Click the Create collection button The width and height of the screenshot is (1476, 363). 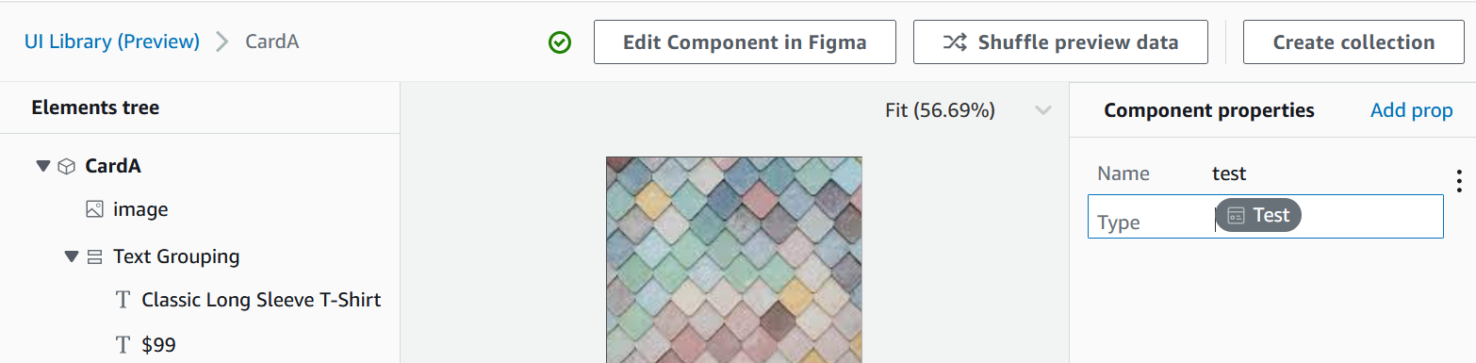1353,42
